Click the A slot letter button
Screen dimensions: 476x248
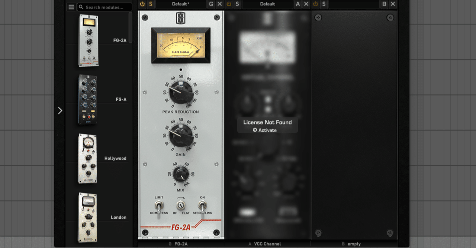[298, 4]
